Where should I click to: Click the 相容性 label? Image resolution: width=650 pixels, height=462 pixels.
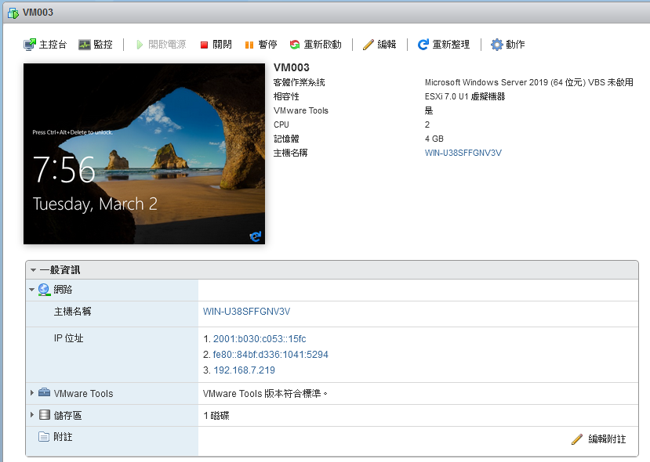point(286,96)
